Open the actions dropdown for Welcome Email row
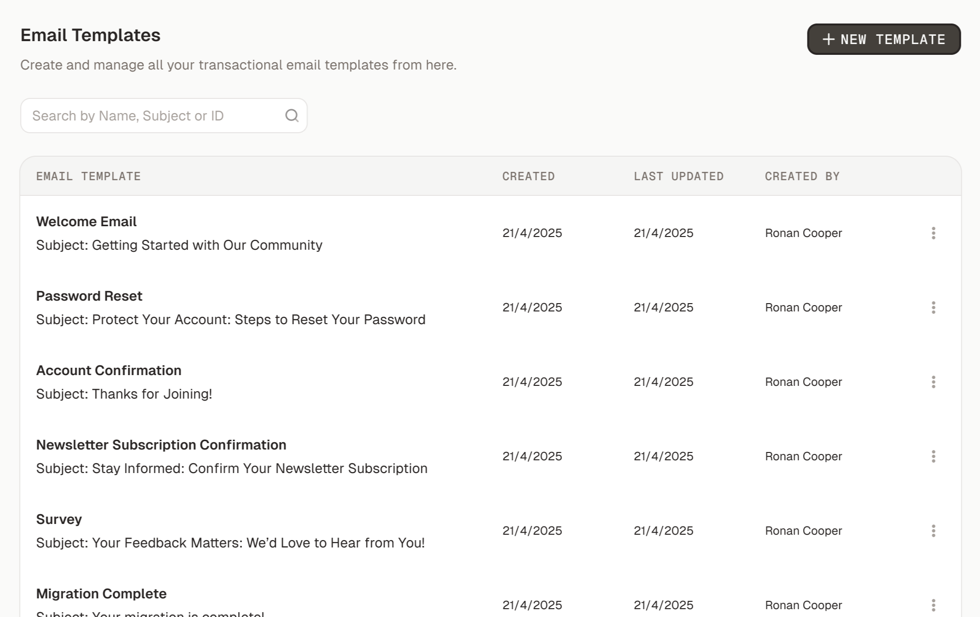Image resolution: width=980 pixels, height=617 pixels. [933, 233]
